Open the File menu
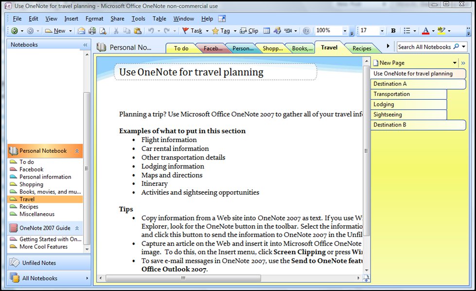 point(17,19)
